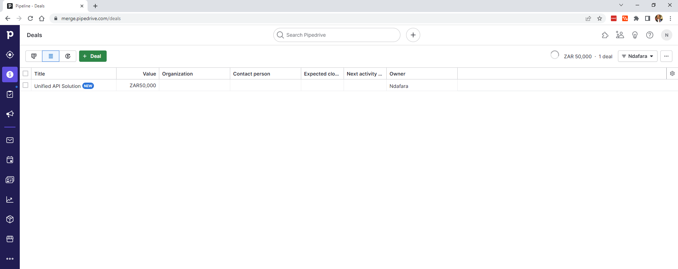
Task: Open Activities calendar icon
Action: click(x=10, y=160)
